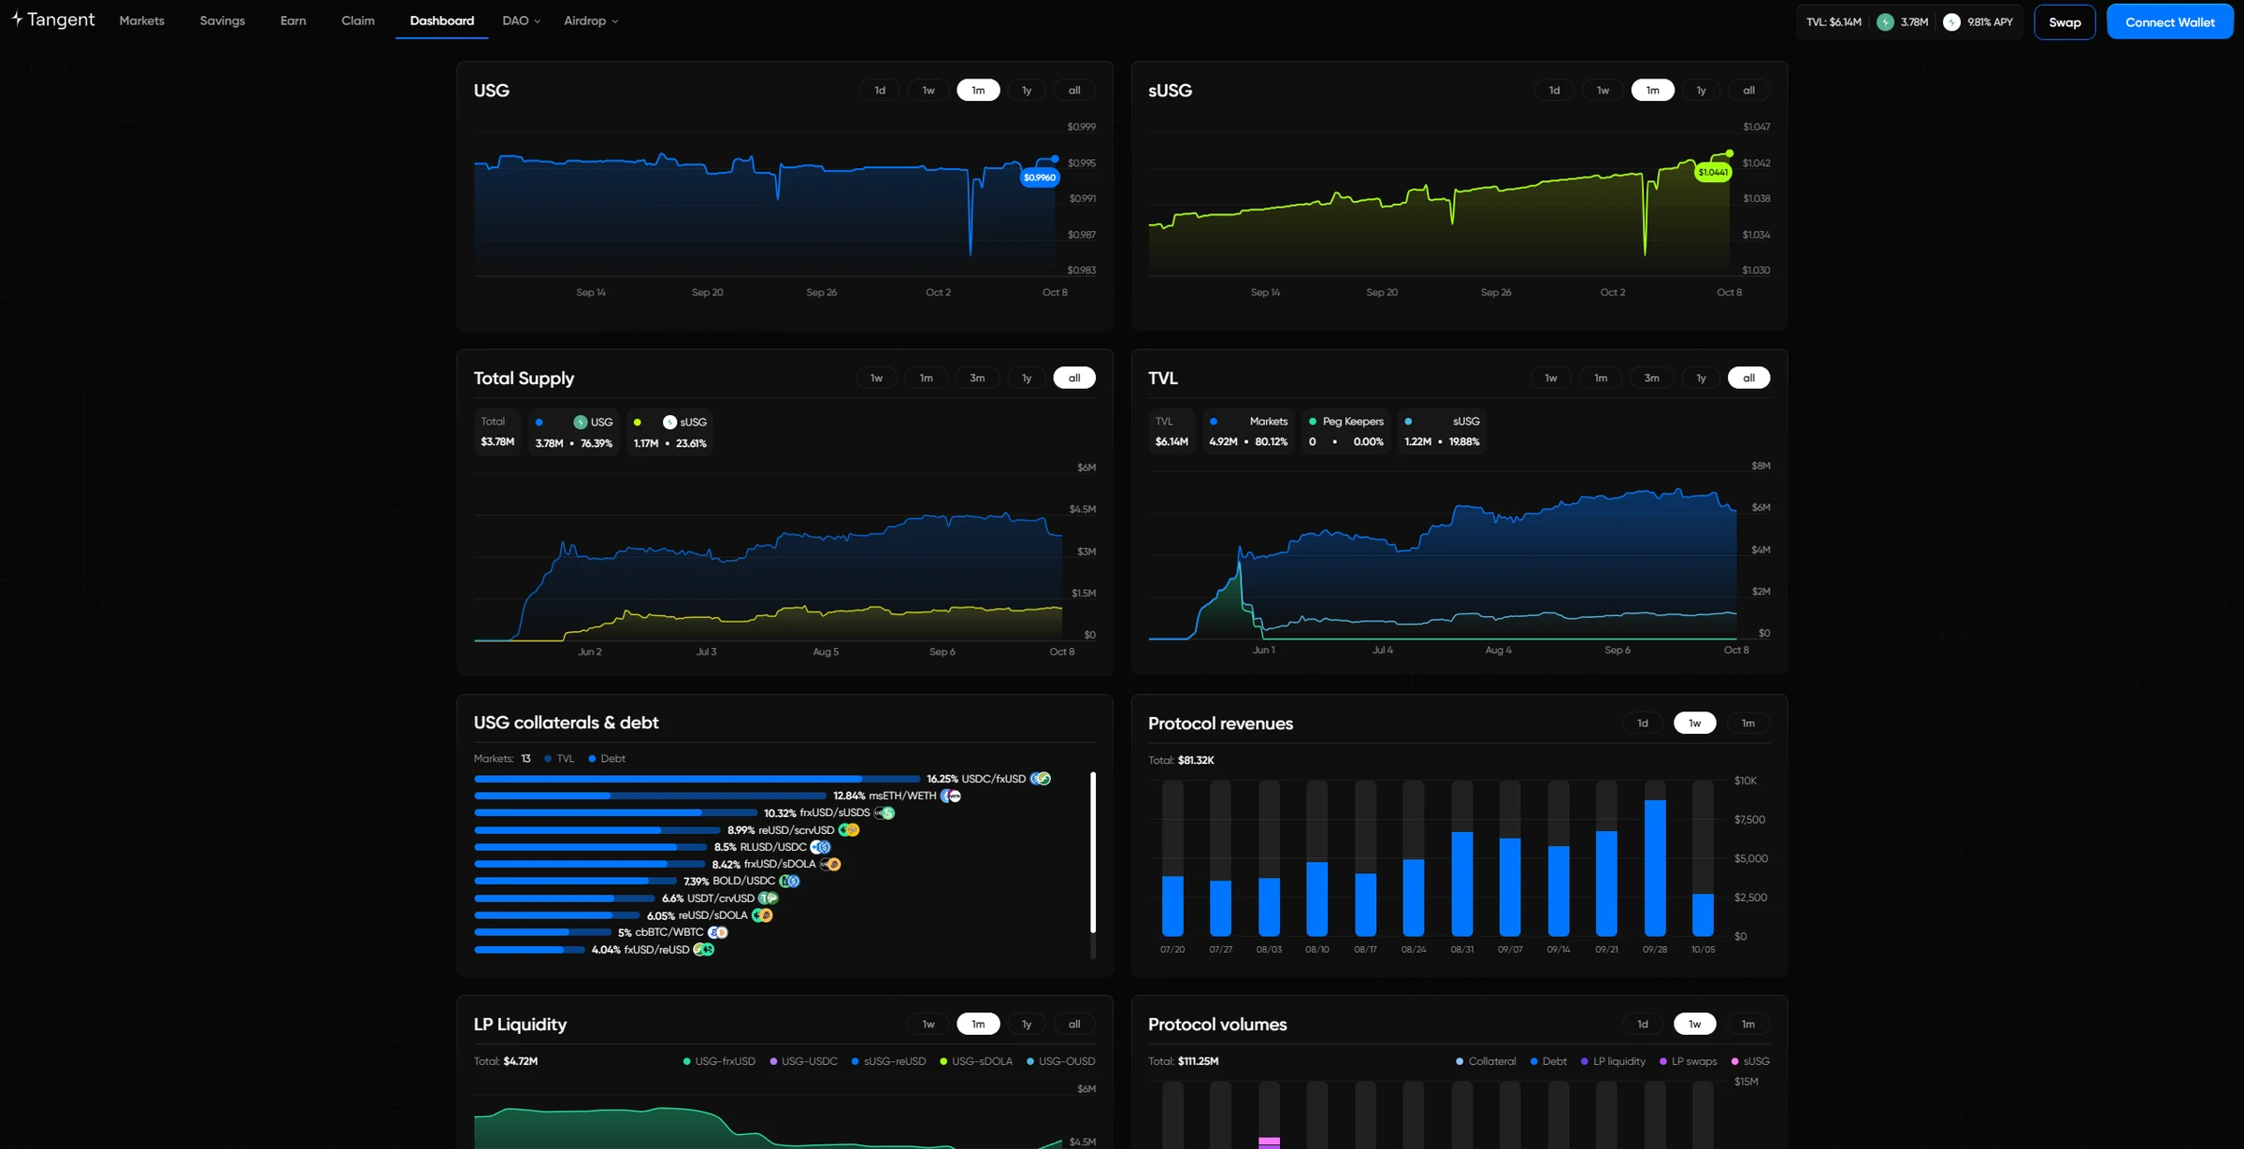Screen dimensions: 2244x1149
Task: Go to the Savings page
Action: (x=223, y=21)
